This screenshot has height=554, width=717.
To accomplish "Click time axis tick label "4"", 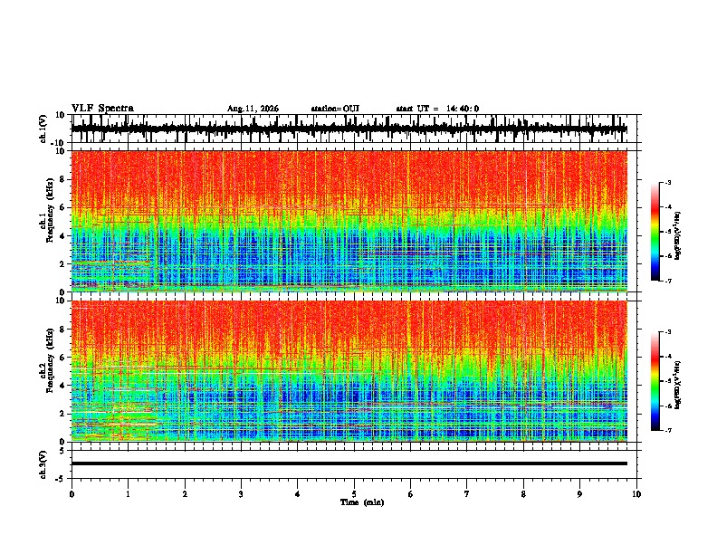I will [298, 494].
